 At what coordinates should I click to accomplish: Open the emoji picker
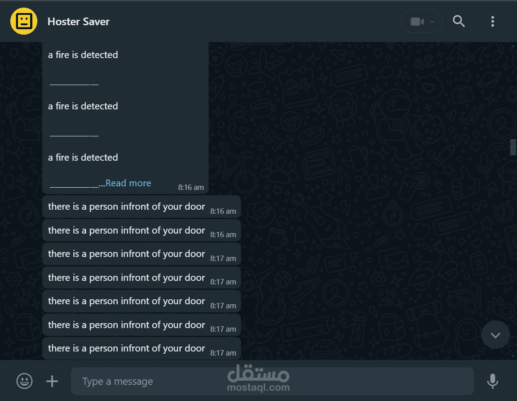coord(24,381)
